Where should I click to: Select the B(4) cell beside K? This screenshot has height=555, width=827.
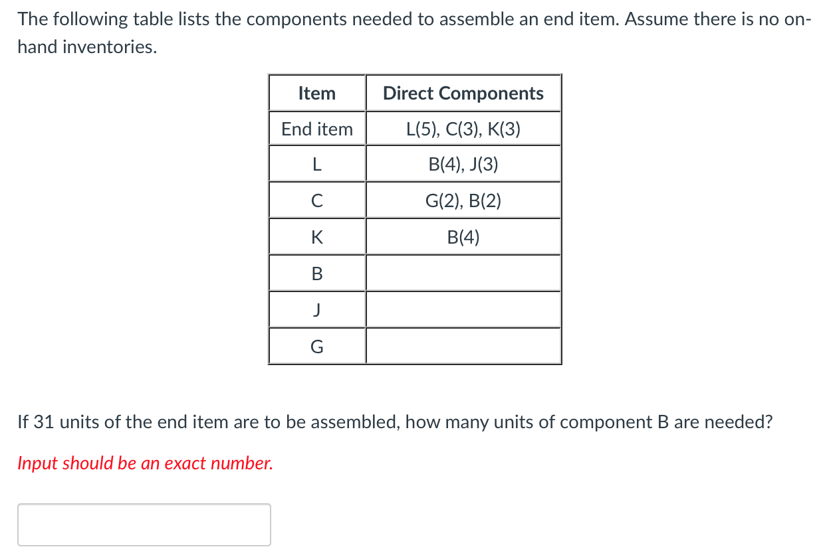(463, 236)
